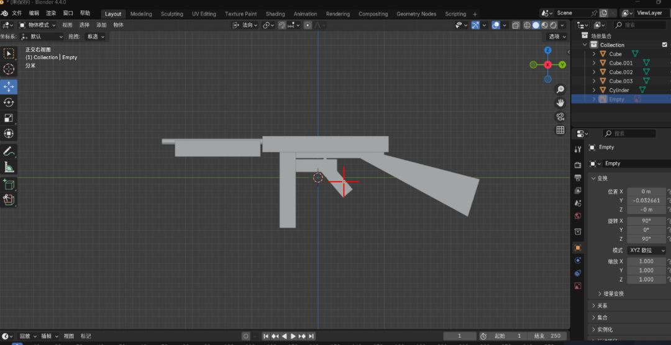Open the Scene properties tab
This screenshot has width=671, height=345.
pos(578,203)
